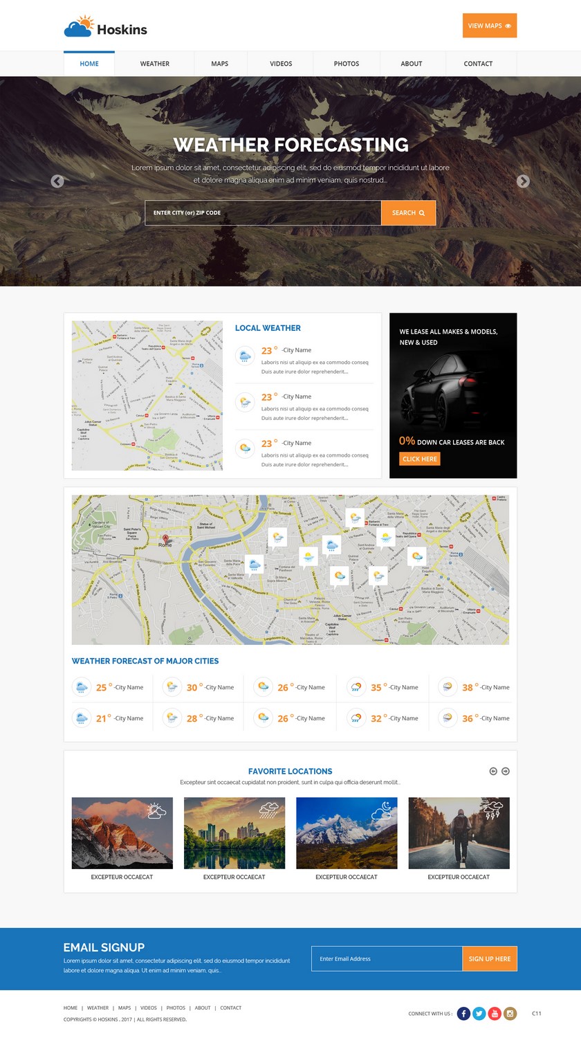Click CLICK HERE on the car lease ad

click(x=419, y=458)
